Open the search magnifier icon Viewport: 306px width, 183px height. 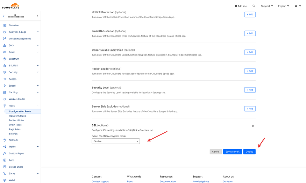click(x=254, y=6)
